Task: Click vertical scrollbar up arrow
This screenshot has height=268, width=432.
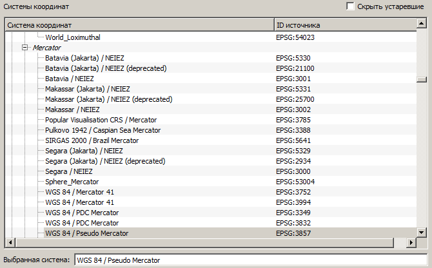Action: click(422, 25)
